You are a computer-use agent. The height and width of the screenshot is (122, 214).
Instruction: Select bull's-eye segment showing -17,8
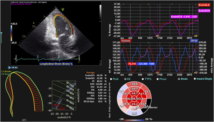pos(144,94)
